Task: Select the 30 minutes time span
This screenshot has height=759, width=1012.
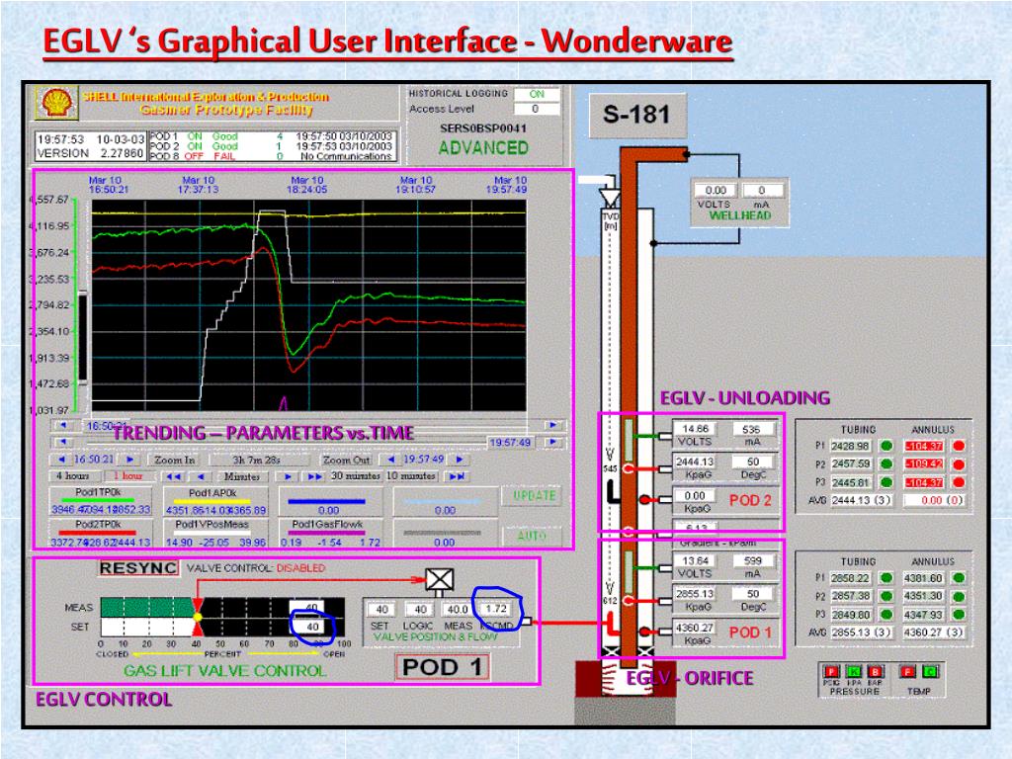Action: click(x=356, y=476)
